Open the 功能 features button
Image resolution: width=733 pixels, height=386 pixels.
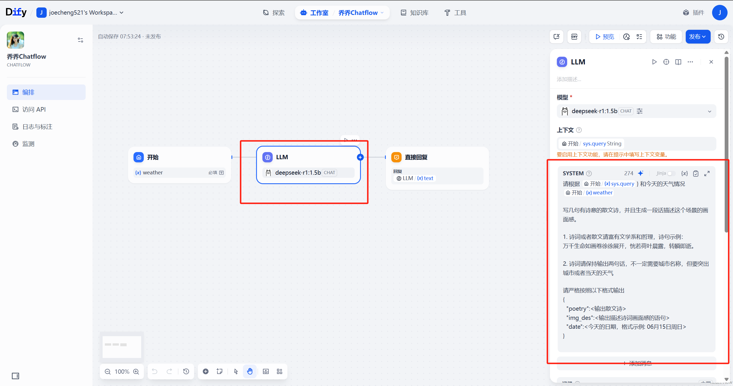coord(666,37)
